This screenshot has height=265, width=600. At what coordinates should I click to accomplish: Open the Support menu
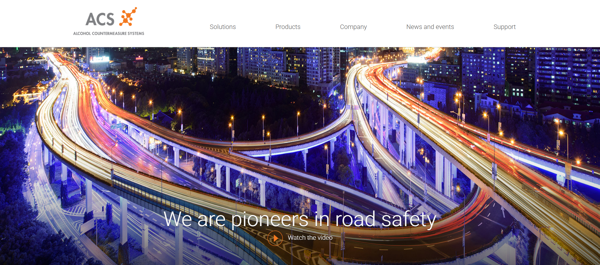[x=504, y=27]
